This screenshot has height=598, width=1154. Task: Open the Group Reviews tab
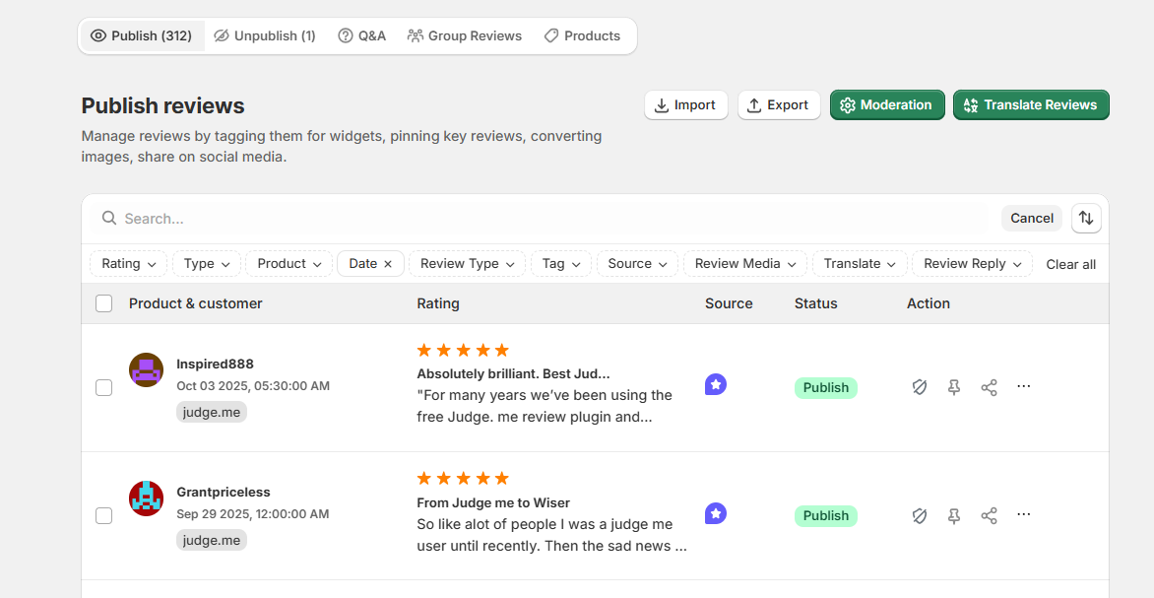(465, 36)
